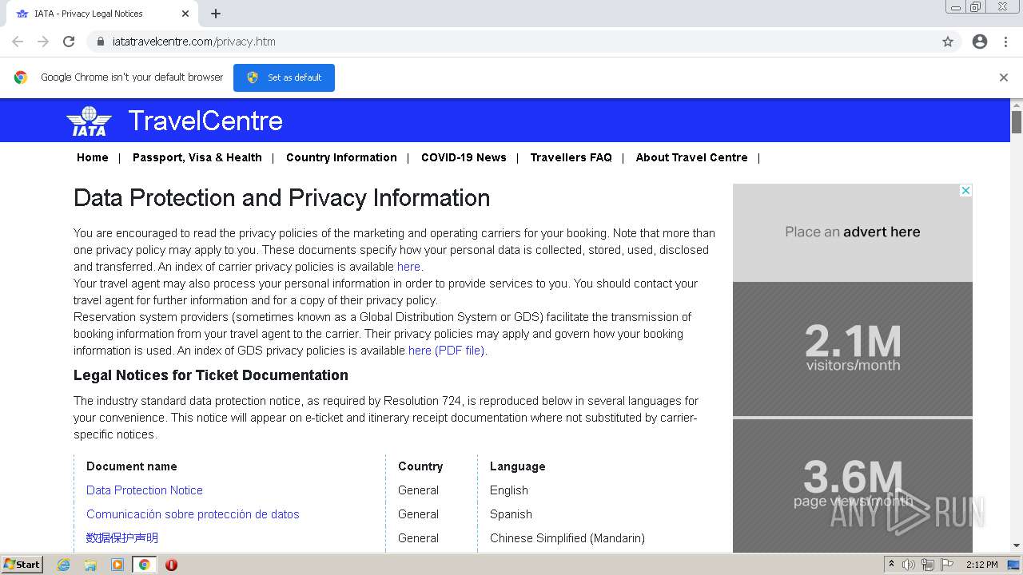Open the Data Protection Notice document

point(145,490)
